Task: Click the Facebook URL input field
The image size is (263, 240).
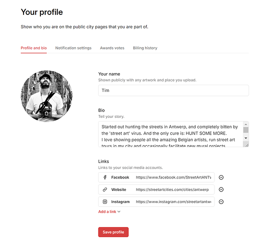Action: coord(174,177)
